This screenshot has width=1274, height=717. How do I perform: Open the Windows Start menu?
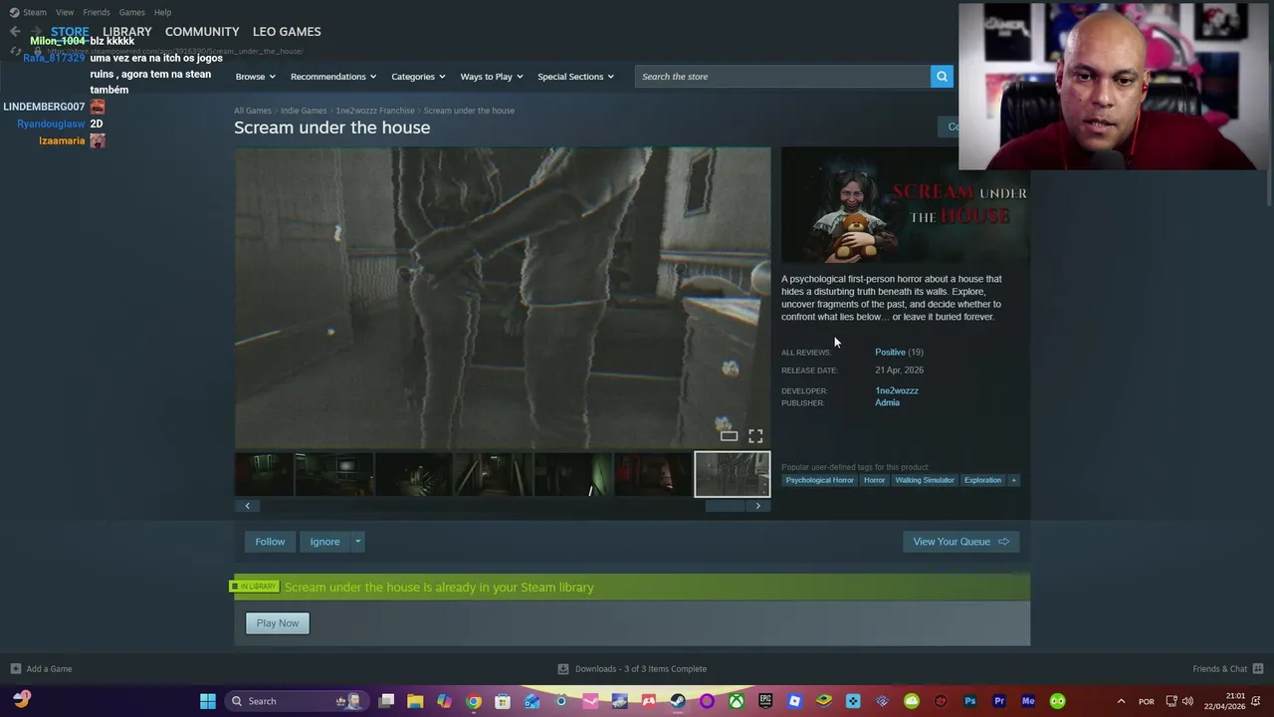[208, 701]
